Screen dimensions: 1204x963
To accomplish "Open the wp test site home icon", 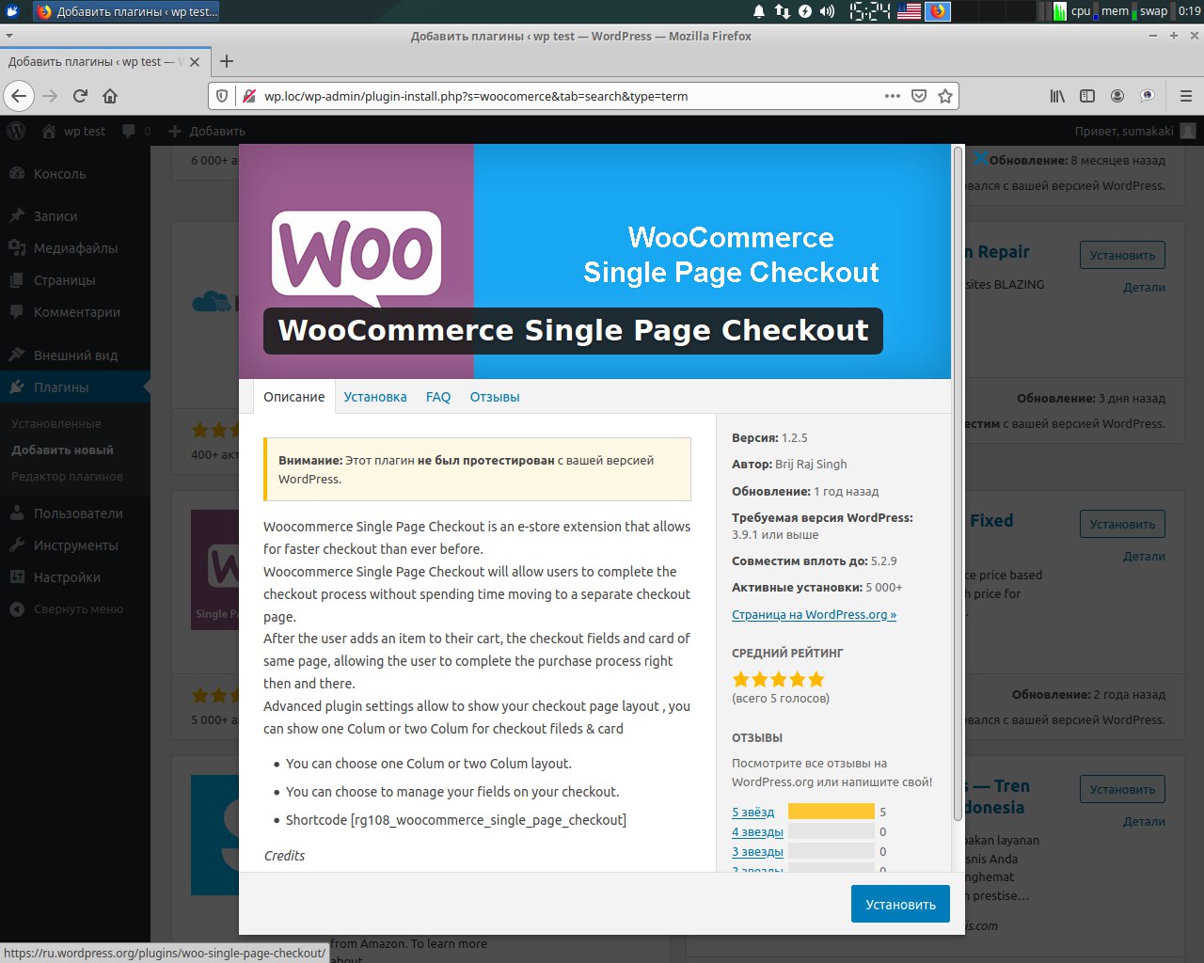I will (50, 131).
